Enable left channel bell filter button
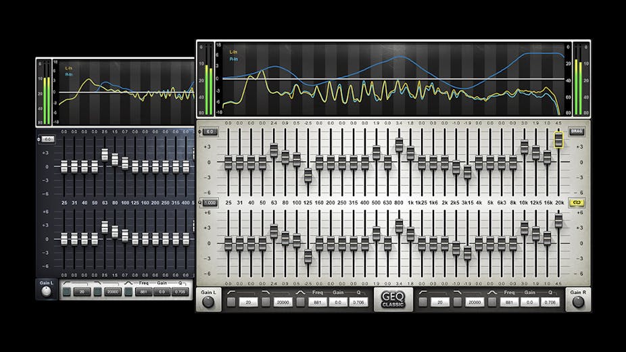The height and width of the screenshot is (352, 626). 299,303
